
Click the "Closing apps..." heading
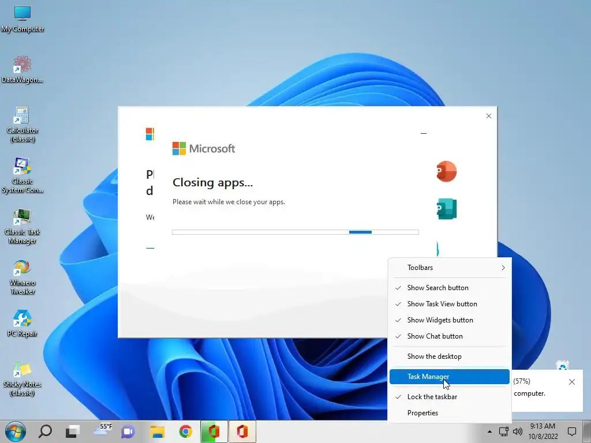(x=212, y=183)
